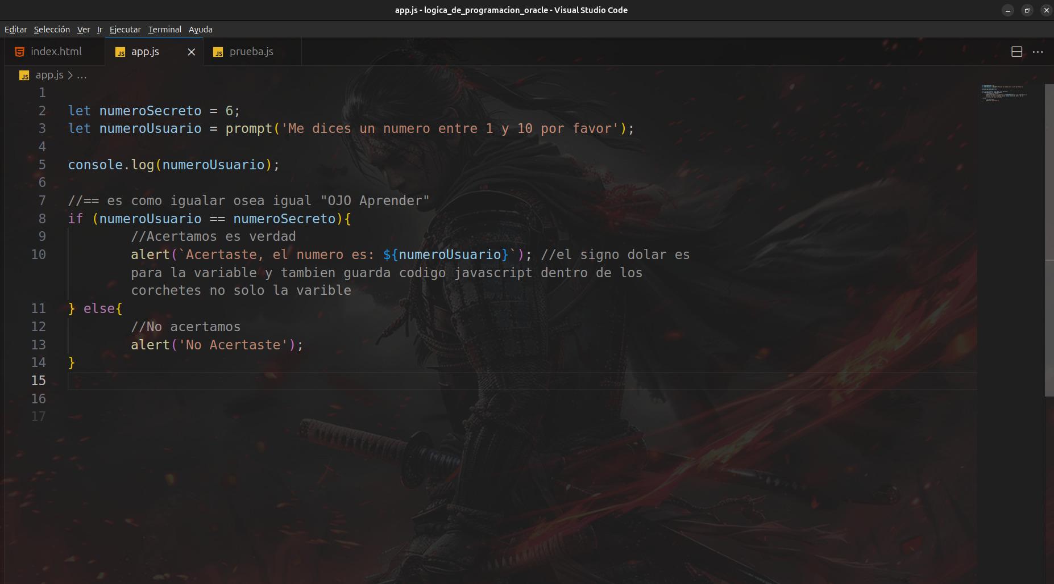Open the Ir menu
The height and width of the screenshot is (584, 1054).
click(99, 30)
